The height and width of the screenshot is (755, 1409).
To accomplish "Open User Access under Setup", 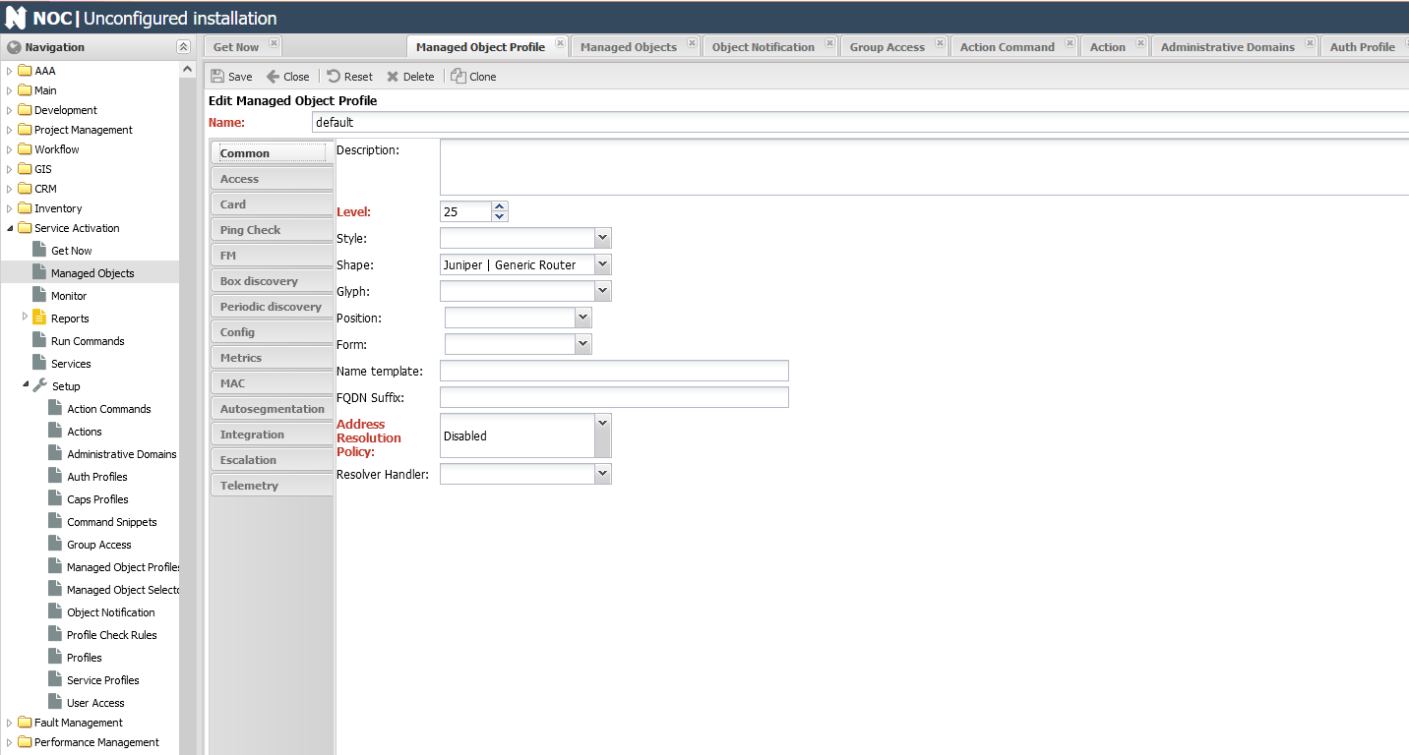I will 95,703.
